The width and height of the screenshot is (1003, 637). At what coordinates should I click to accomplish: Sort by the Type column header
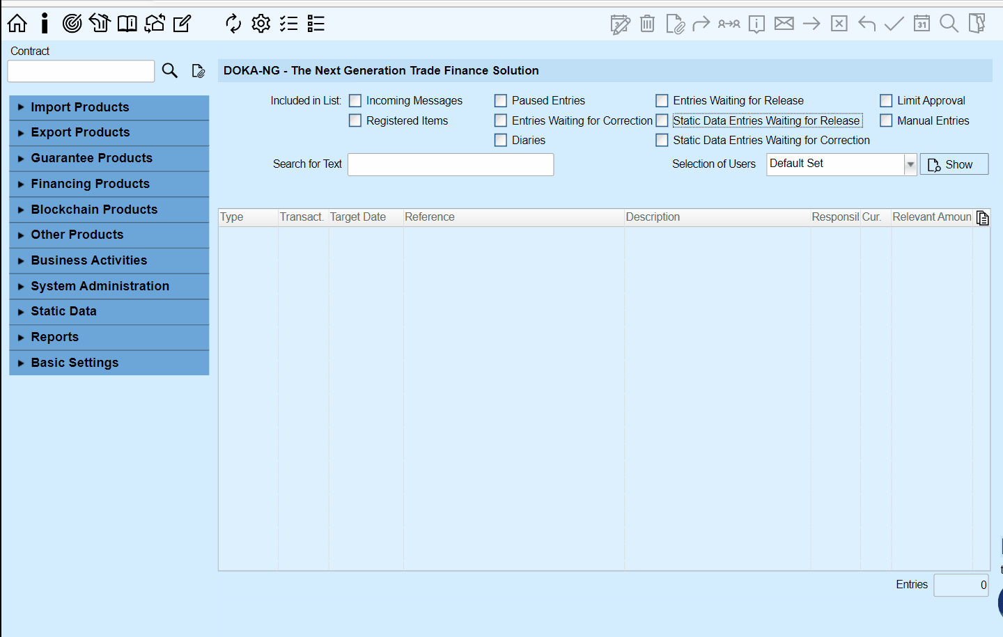(x=248, y=217)
